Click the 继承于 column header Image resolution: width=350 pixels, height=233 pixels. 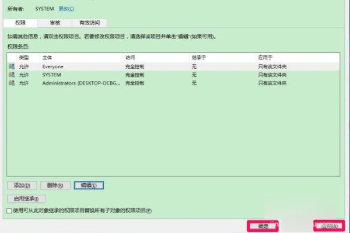pyautogui.click(x=222, y=58)
